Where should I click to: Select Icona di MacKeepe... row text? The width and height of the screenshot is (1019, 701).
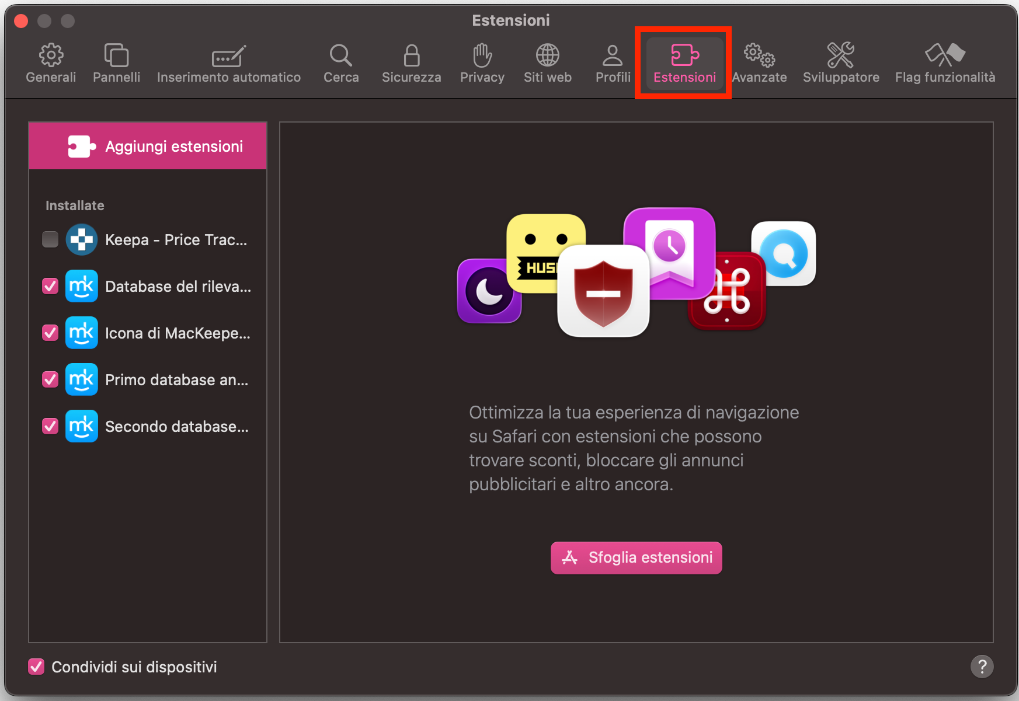pyautogui.click(x=178, y=333)
